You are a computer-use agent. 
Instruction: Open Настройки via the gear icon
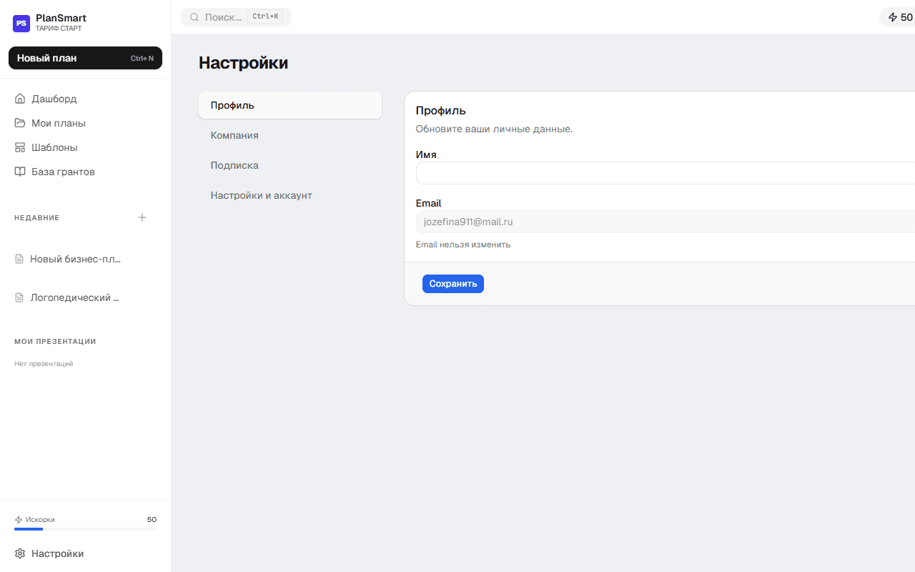click(x=19, y=553)
